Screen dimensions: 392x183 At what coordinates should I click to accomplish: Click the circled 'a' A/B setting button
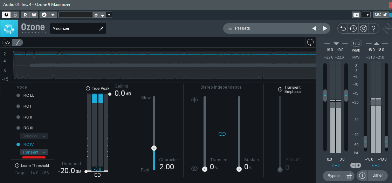44,15
